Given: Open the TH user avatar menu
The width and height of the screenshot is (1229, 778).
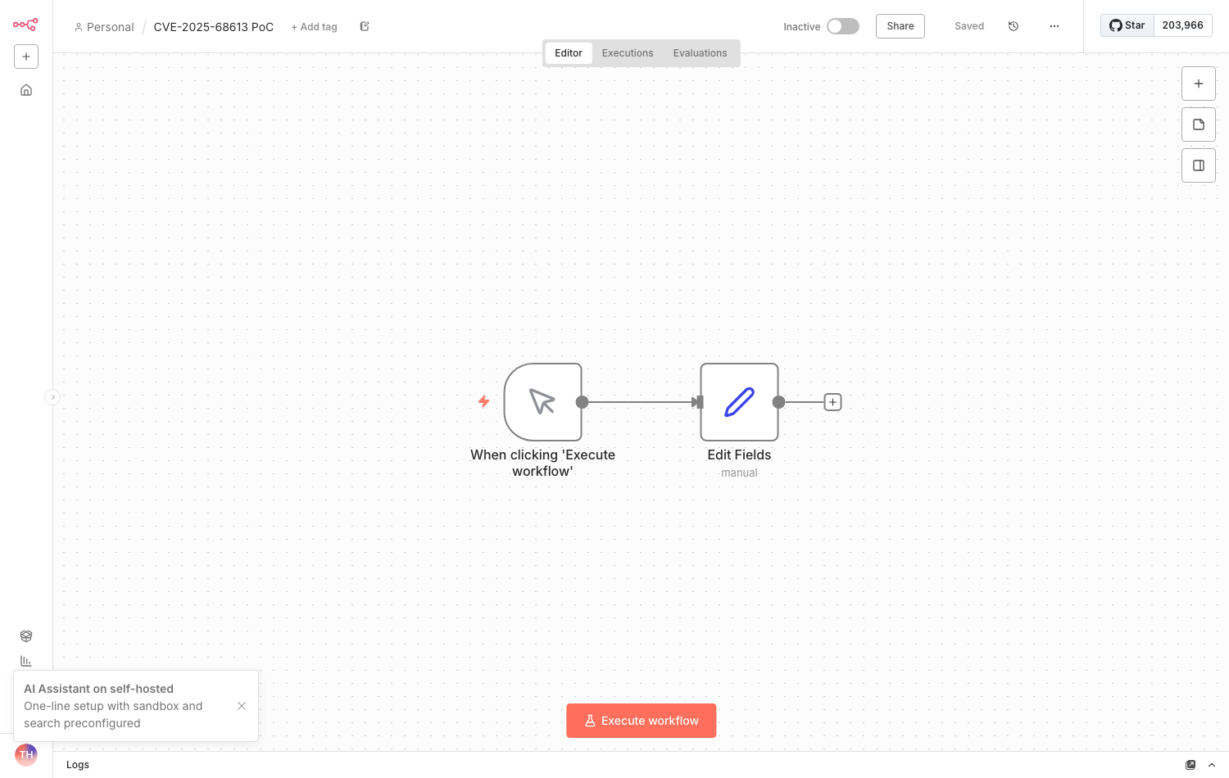Looking at the screenshot, I should 26,755.
